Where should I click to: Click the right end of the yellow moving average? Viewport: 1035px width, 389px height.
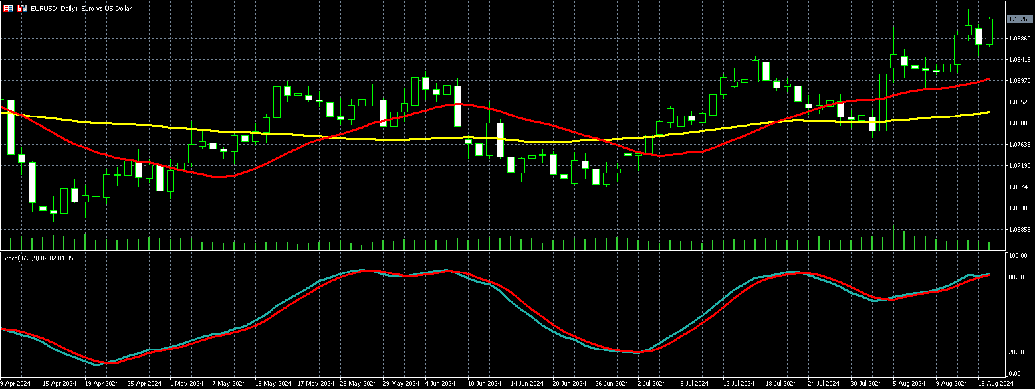(989, 112)
